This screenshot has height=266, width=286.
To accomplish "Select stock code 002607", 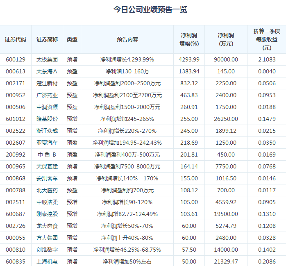I will point(16,143).
